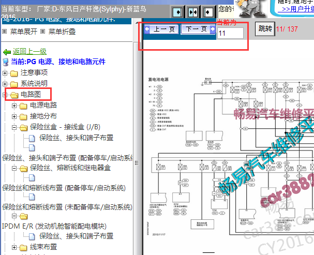Select 线束布置 tree item
The height and width of the screenshot is (255, 314).
43,247
